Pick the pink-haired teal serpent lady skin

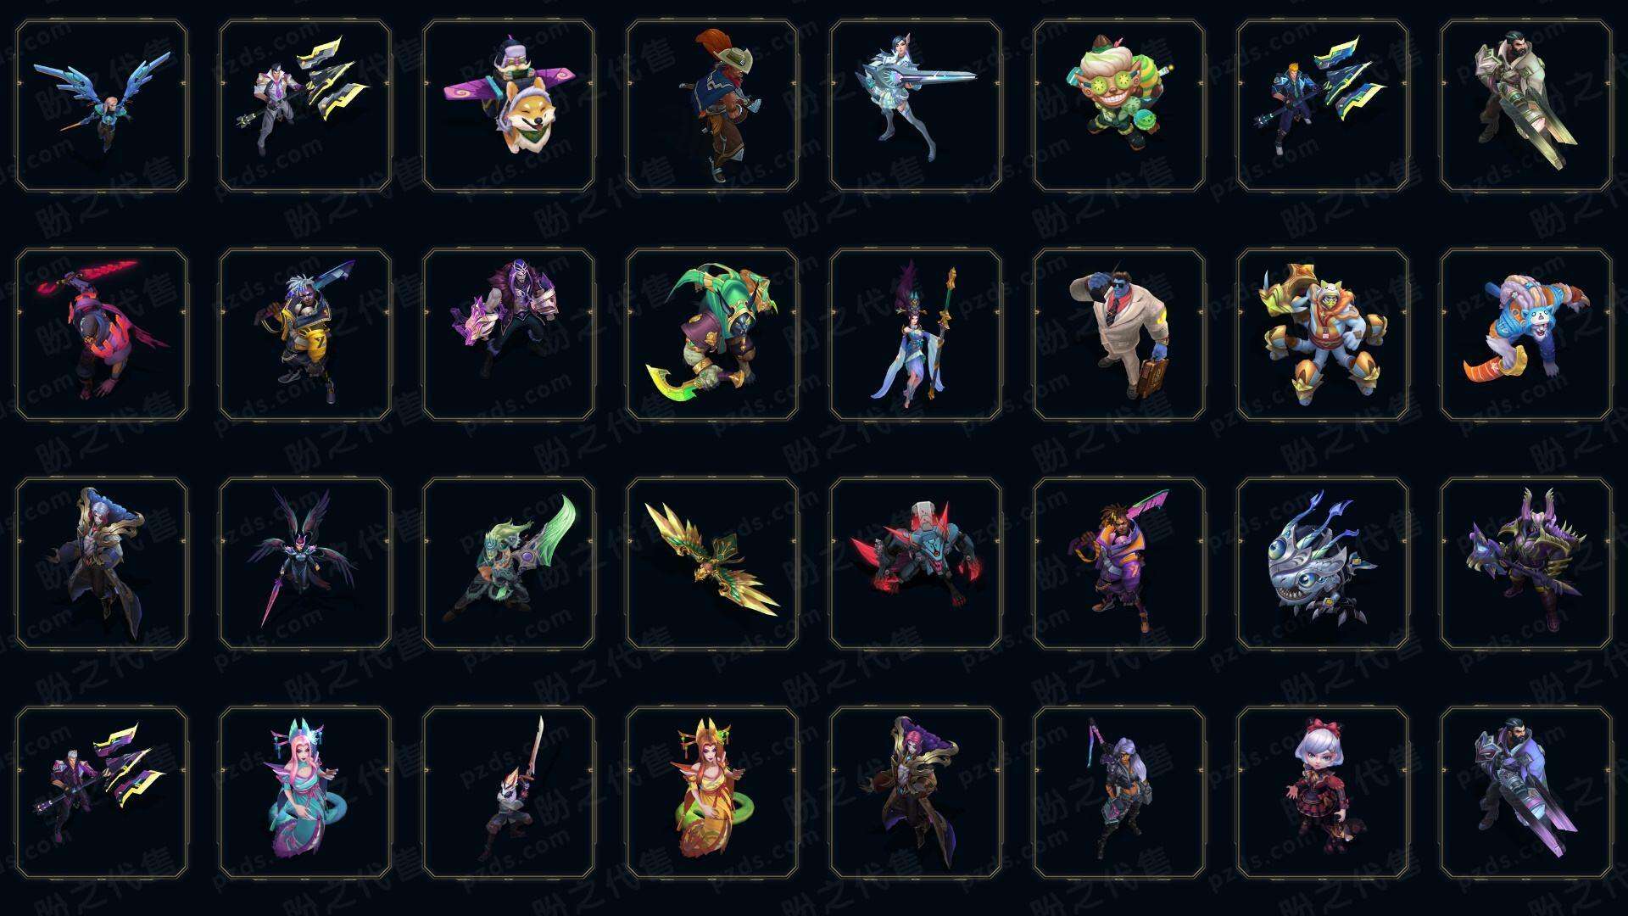tap(305, 792)
